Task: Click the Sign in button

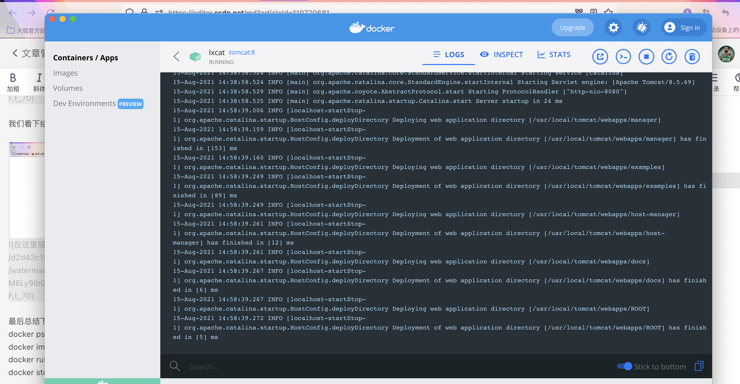Action: (x=684, y=28)
